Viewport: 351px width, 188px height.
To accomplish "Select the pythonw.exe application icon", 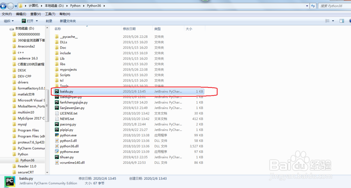I will [57, 151].
